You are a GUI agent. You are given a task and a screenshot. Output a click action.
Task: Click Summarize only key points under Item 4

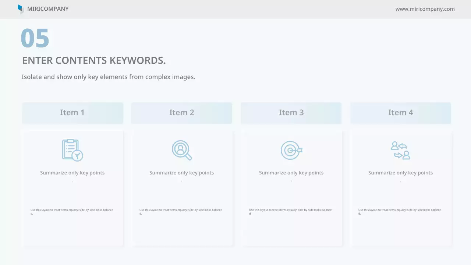(x=400, y=173)
